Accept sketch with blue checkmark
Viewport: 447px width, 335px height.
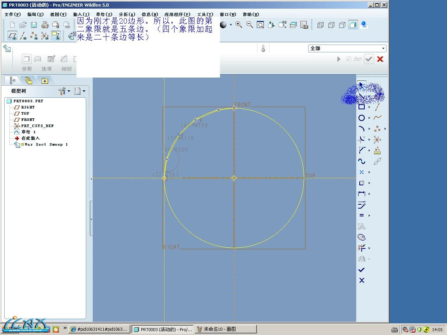pos(362,269)
